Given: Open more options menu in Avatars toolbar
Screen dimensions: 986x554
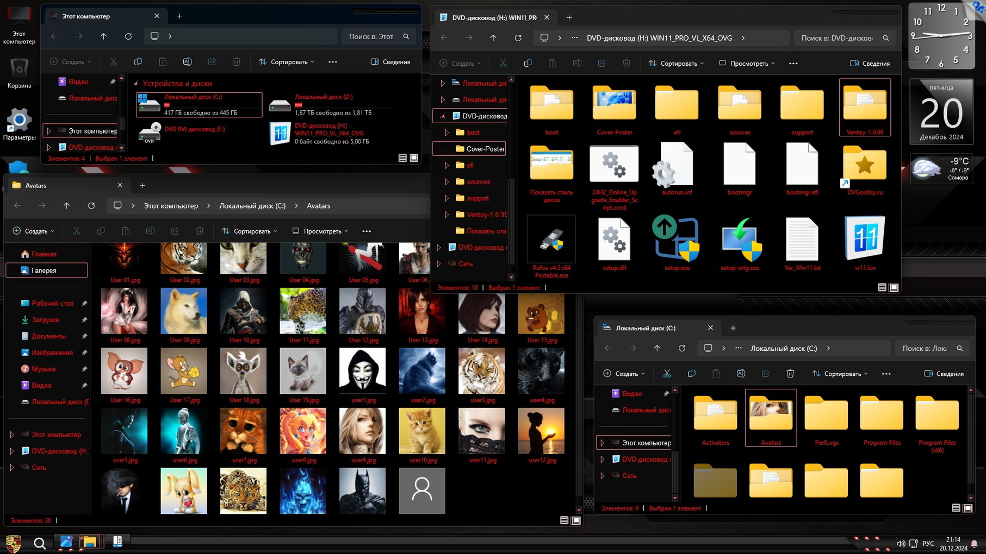Looking at the screenshot, I should click(x=367, y=231).
